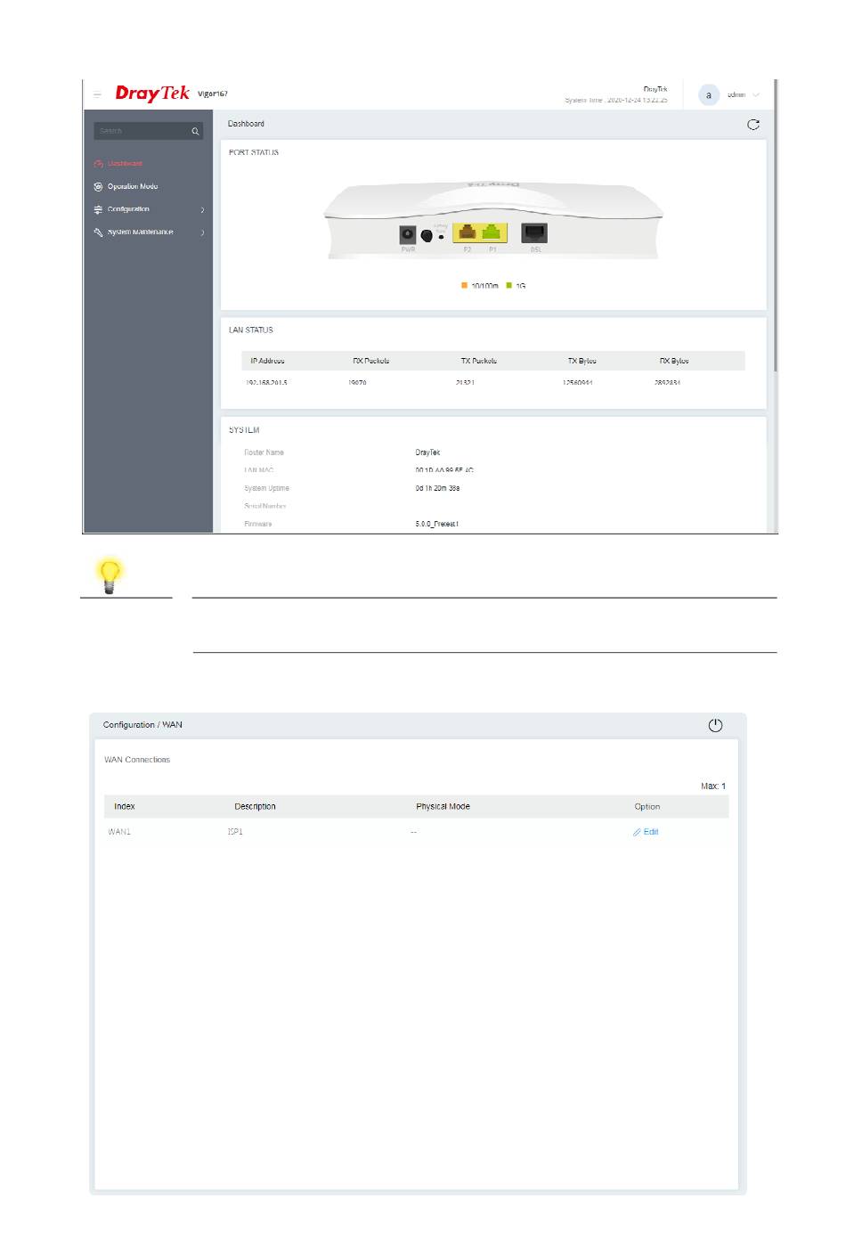Click the Configuration sliders icon
The image size is (846, 1255).
point(98,209)
